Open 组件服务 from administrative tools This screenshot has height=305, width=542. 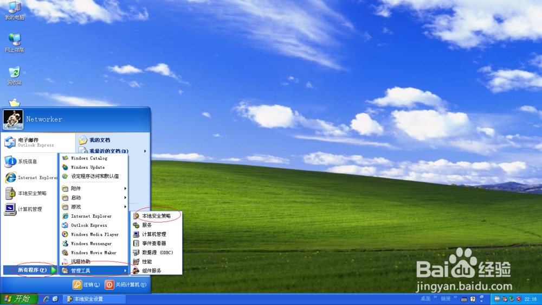pyautogui.click(x=156, y=271)
